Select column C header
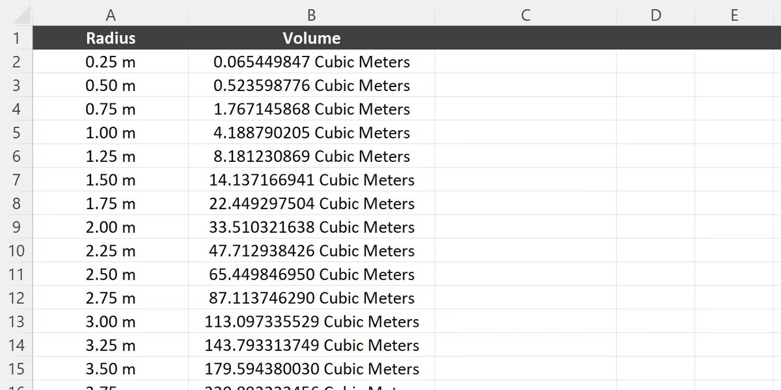This screenshot has height=390, width=781. coord(526,14)
